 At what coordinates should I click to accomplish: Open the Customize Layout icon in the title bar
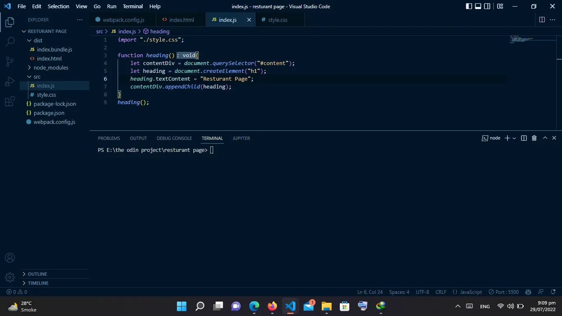[500, 6]
